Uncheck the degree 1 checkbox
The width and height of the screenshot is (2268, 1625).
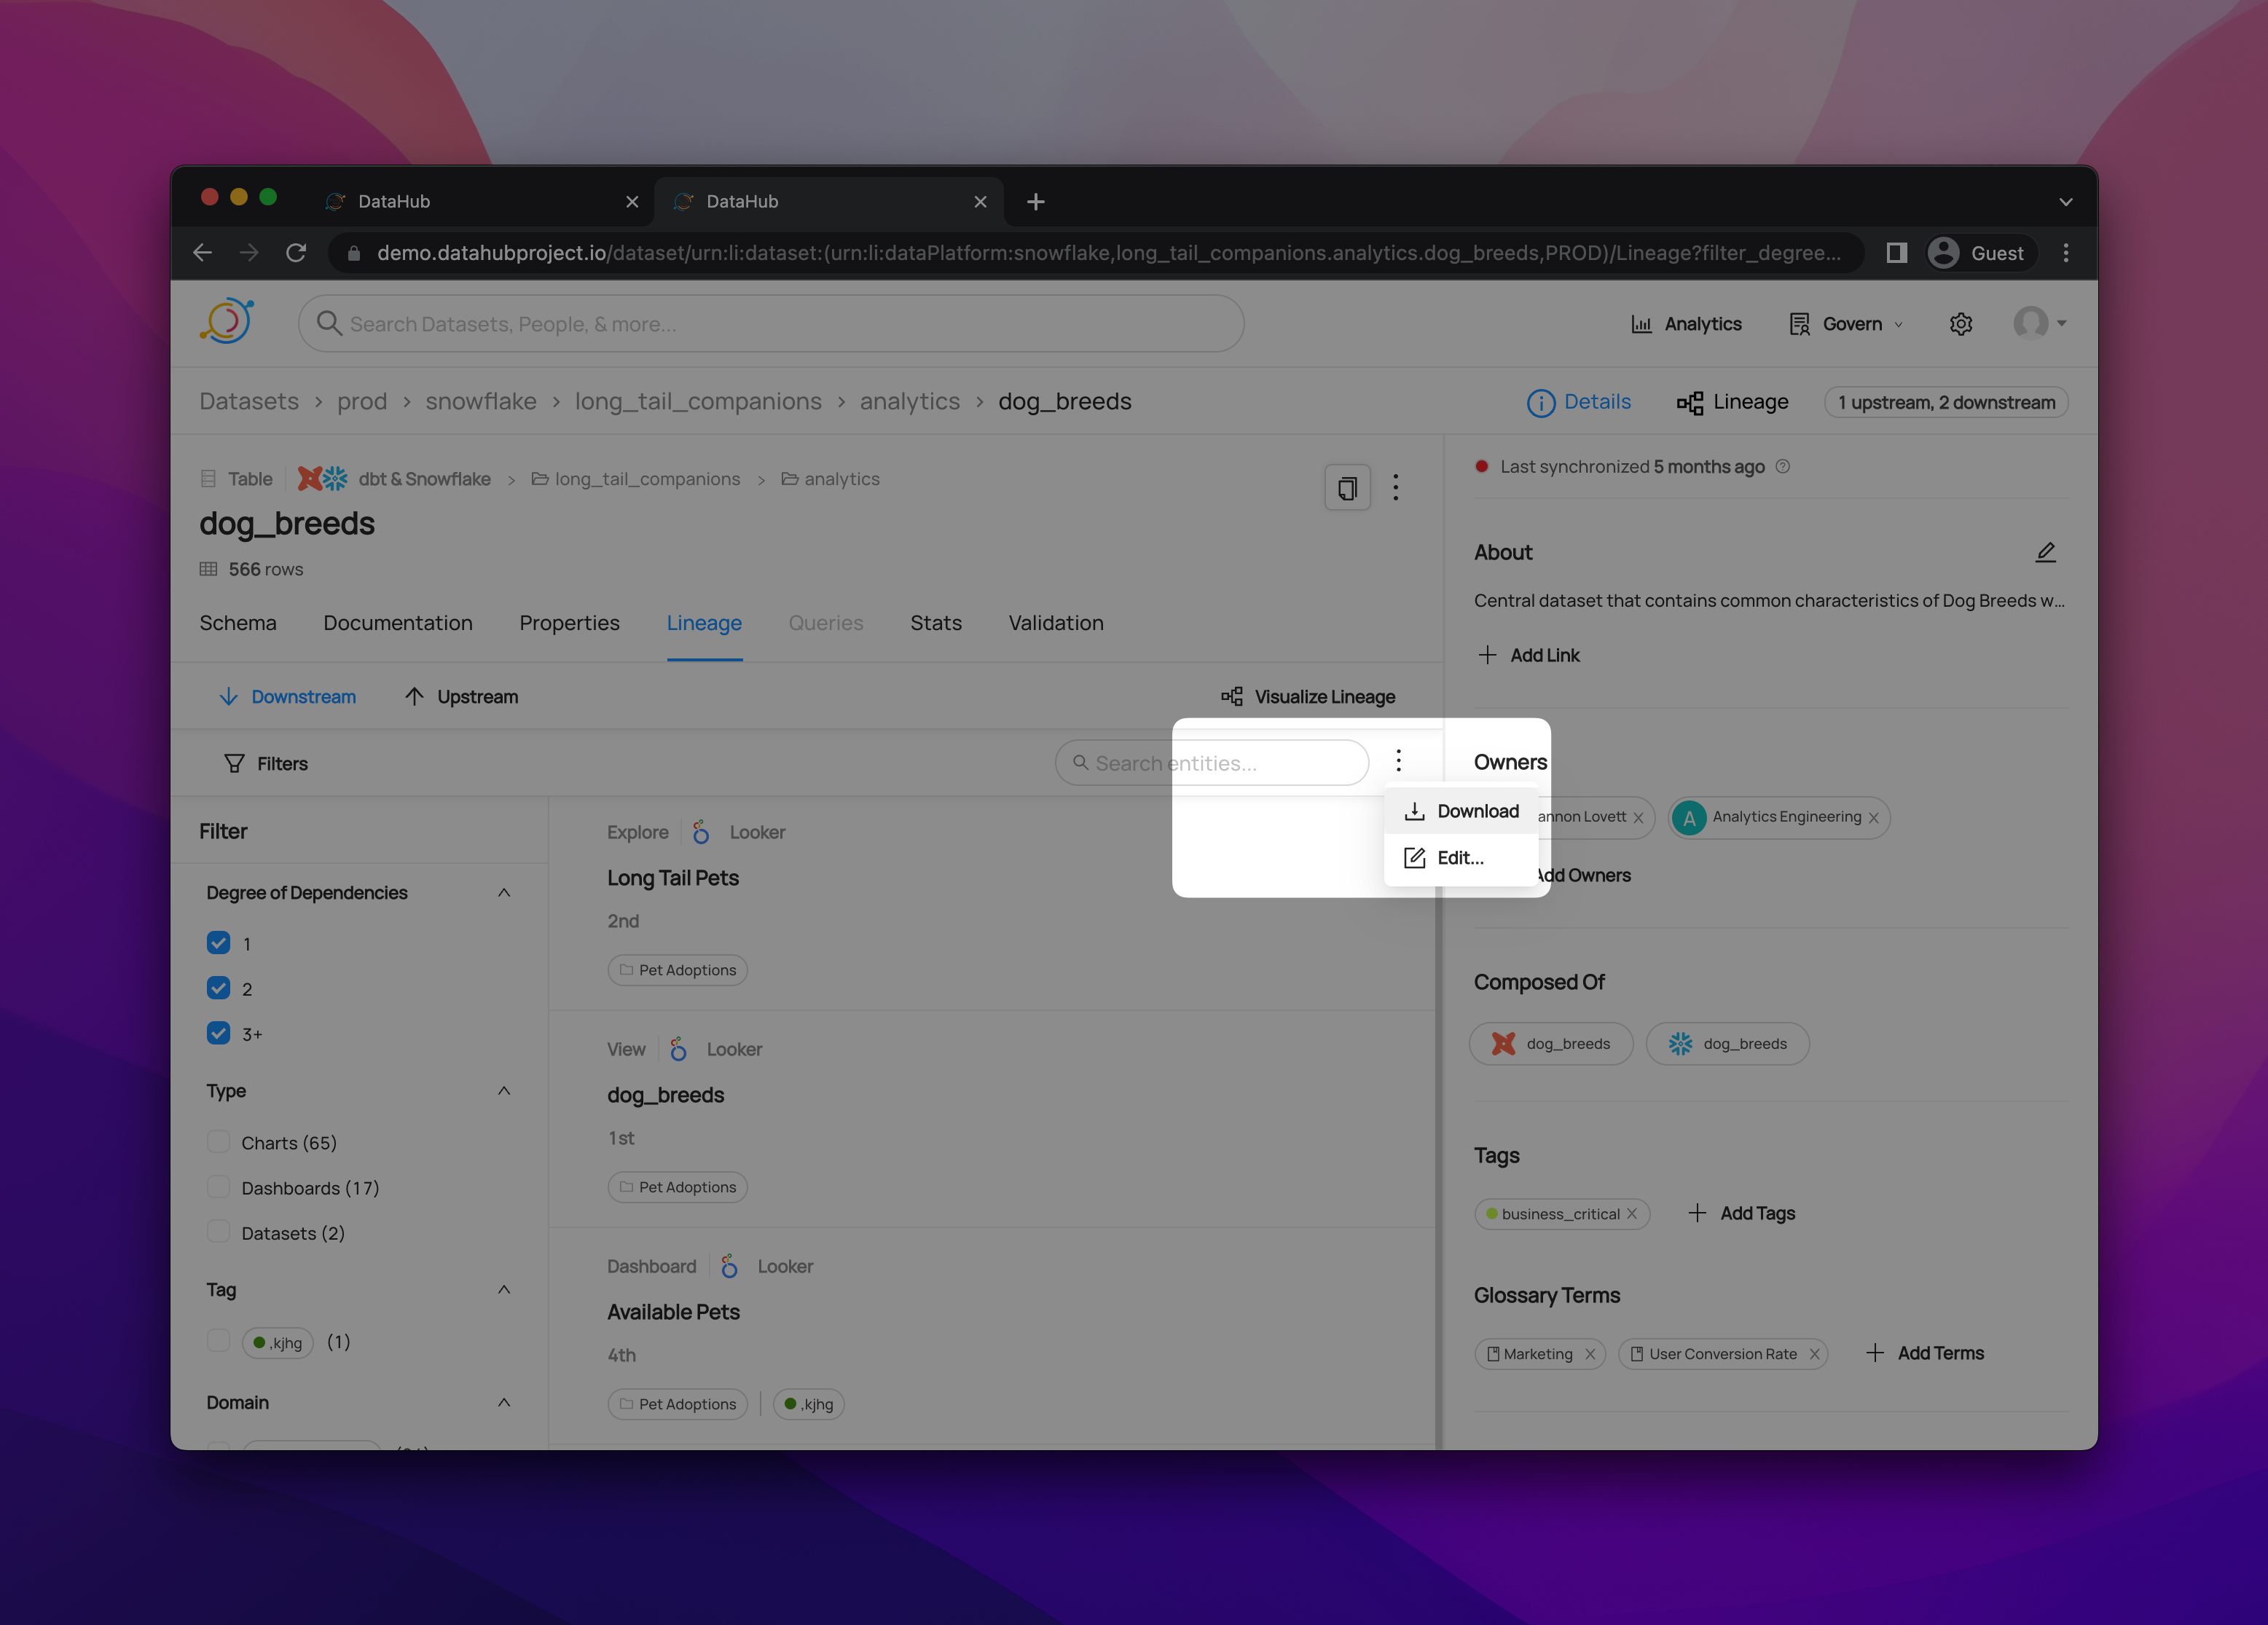pos(218,943)
